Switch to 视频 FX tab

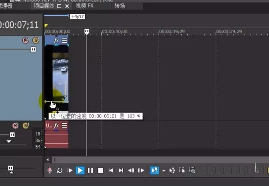click(85, 6)
